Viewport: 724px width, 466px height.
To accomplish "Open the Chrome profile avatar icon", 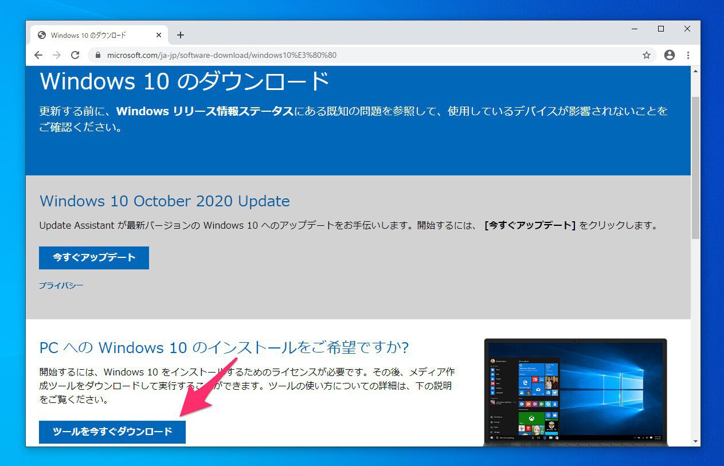I will click(669, 55).
